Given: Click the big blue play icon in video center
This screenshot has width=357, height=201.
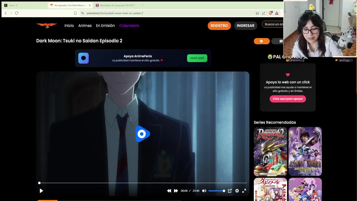Looking at the screenshot, I should point(143,134).
